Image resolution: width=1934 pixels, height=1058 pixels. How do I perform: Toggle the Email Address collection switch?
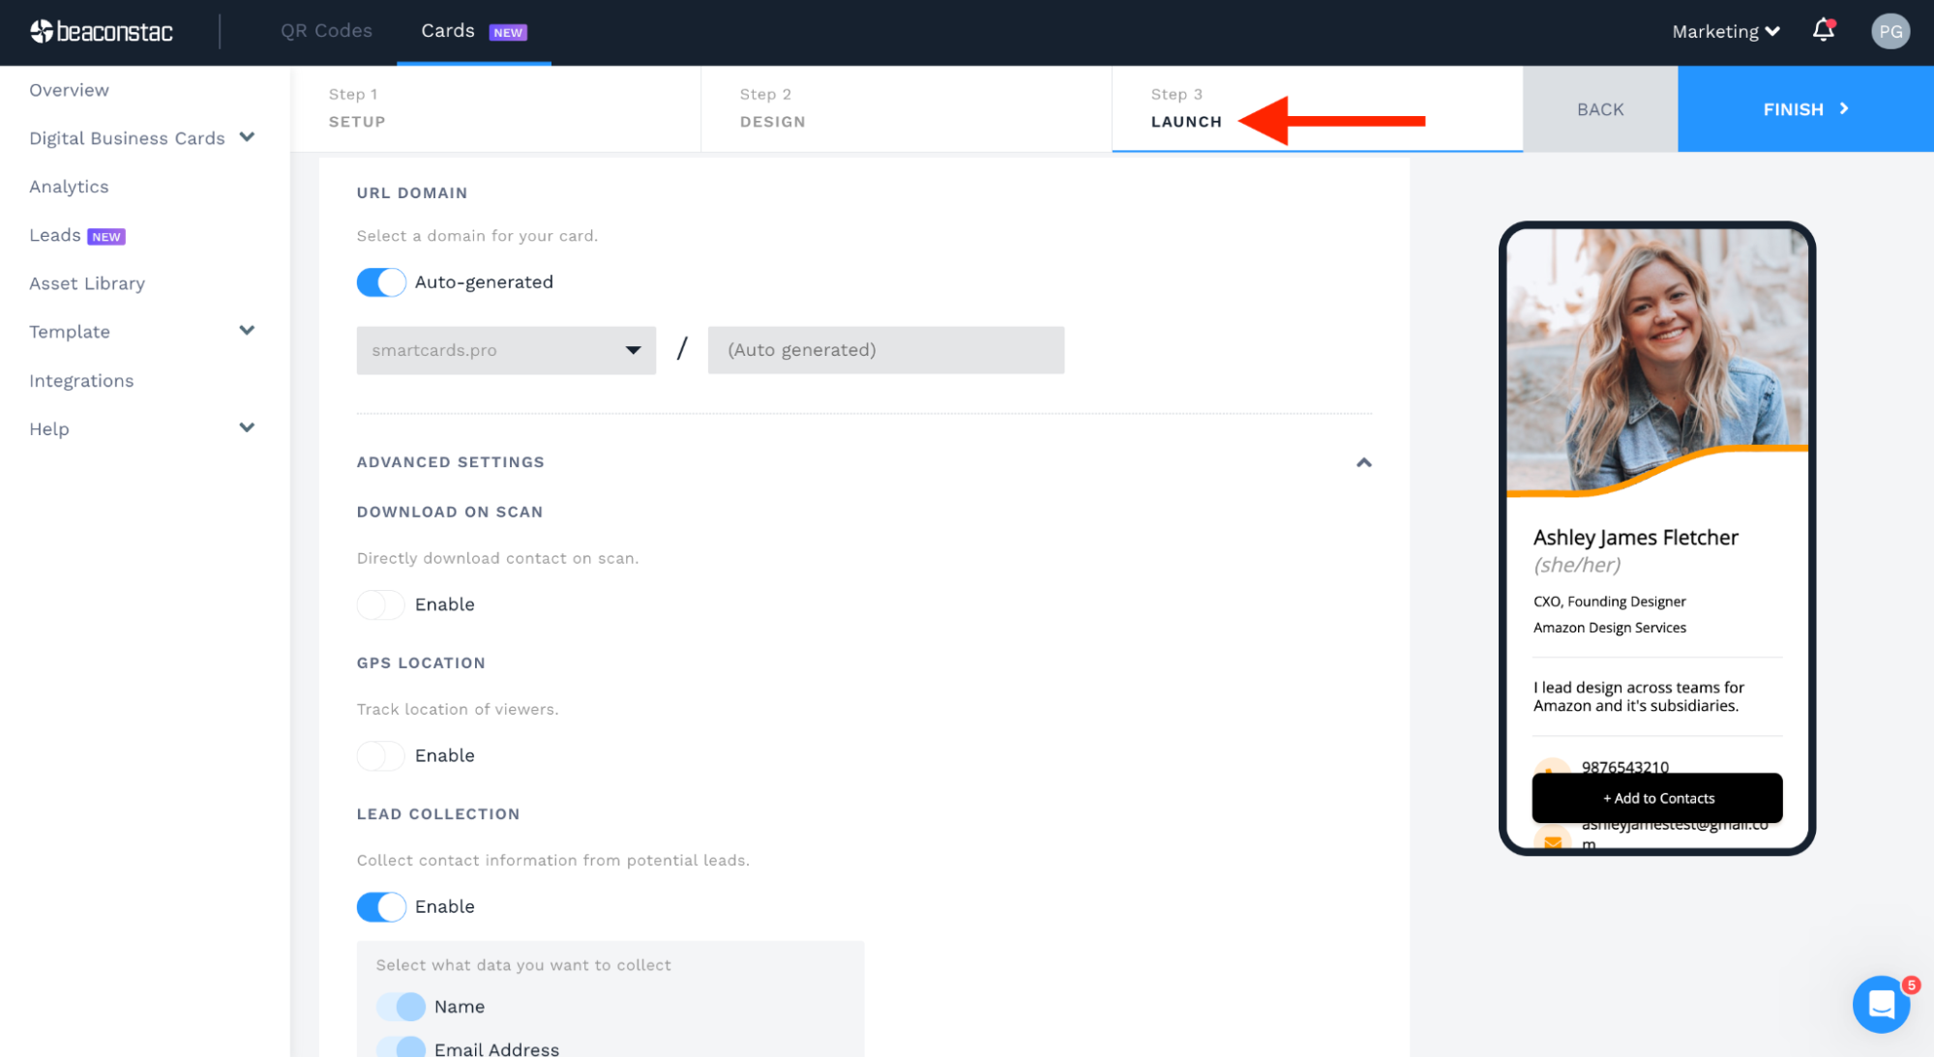click(x=401, y=1047)
